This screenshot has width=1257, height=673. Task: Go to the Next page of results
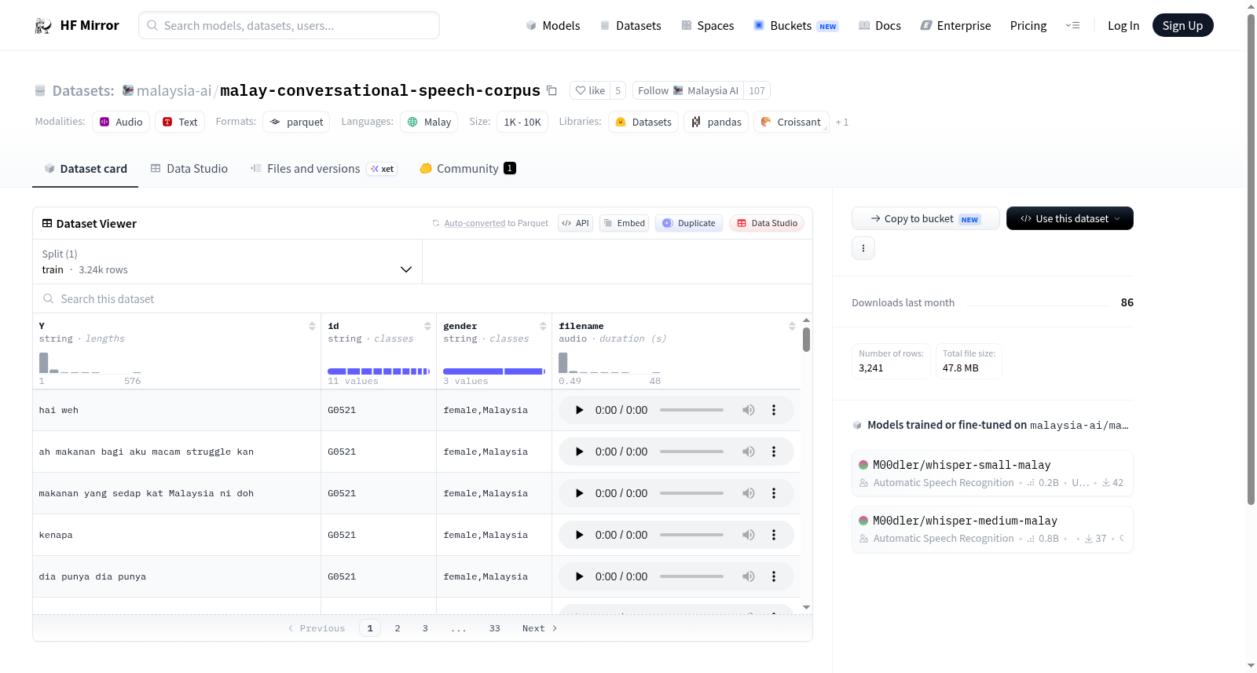[540, 628]
